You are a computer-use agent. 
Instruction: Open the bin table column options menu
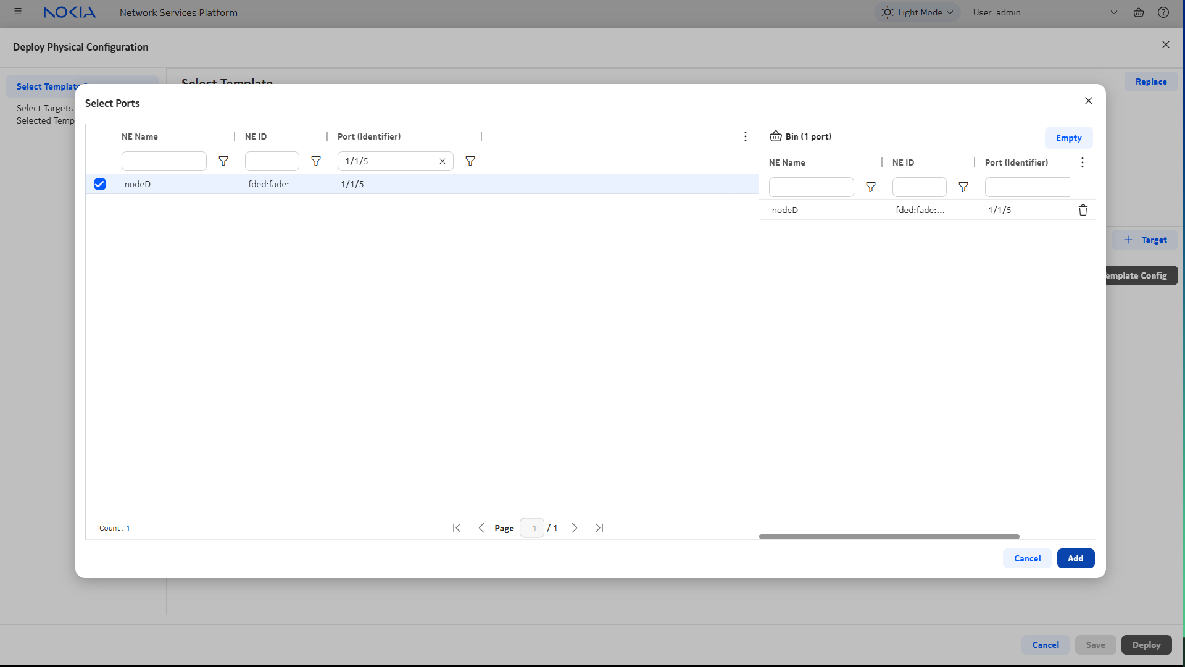coord(1082,162)
